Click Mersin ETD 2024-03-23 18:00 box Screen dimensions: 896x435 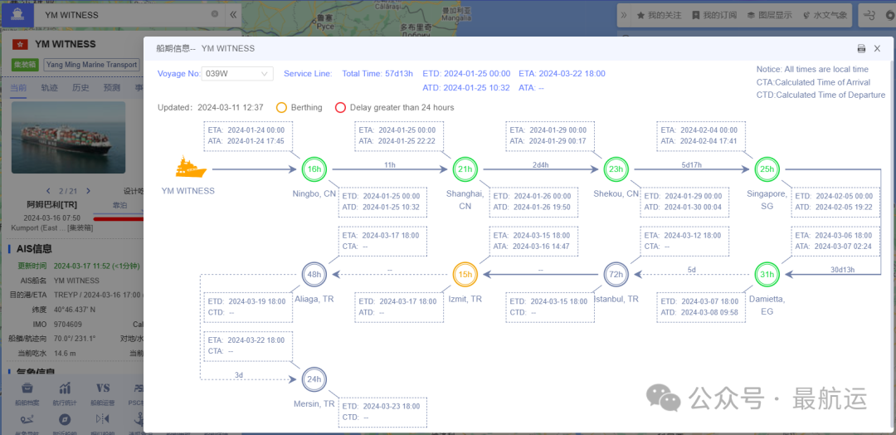[x=382, y=412]
